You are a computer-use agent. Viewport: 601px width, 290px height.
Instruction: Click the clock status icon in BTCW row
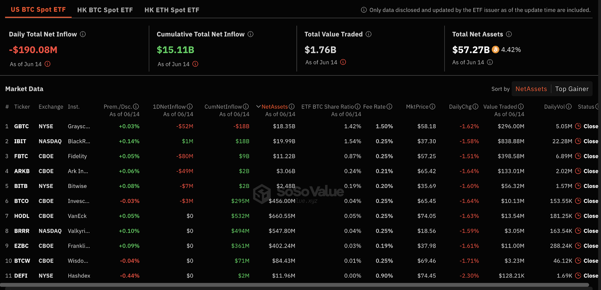pos(578,260)
